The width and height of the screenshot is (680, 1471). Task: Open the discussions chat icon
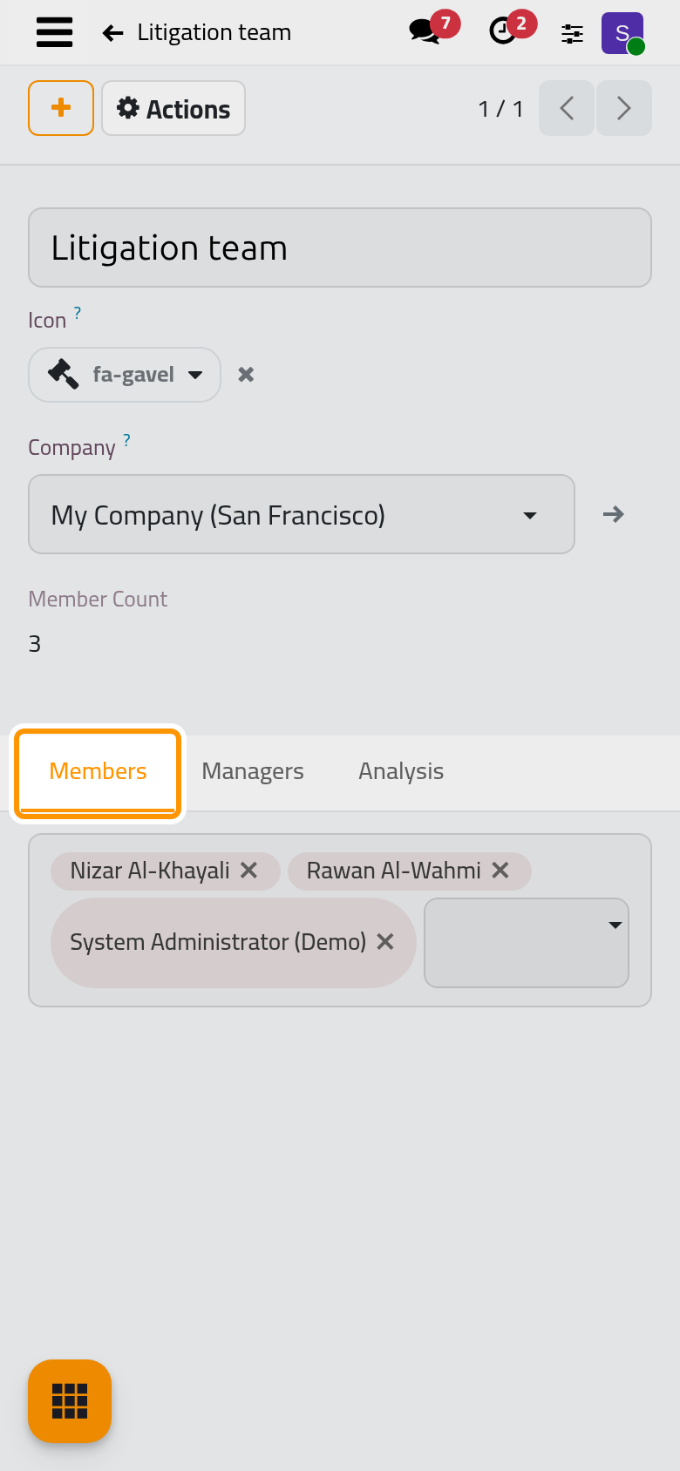point(425,32)
